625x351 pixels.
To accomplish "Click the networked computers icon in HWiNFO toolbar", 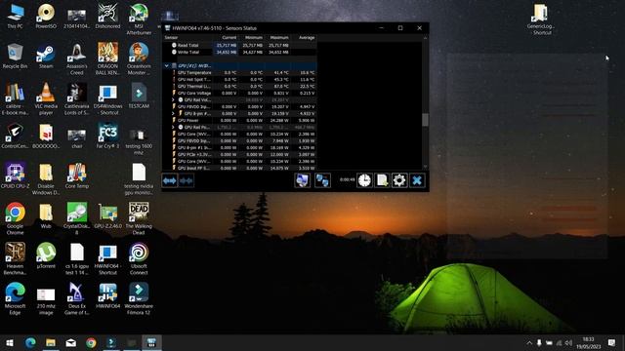I will point(322,180).
